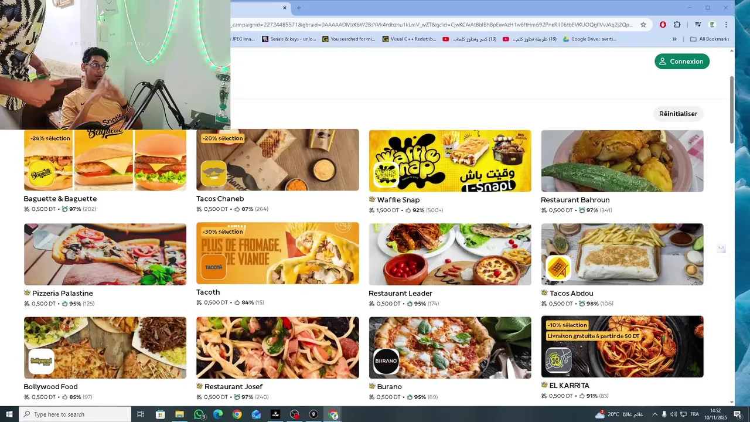Open Task View on the taskbar

click(141, 414)
